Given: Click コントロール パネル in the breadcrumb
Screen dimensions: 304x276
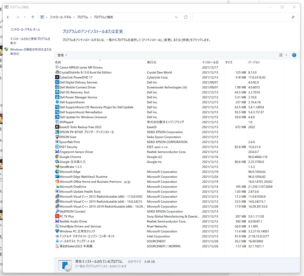Looking at the screenshot, I should pyautogui.click(x=60, y=17).
